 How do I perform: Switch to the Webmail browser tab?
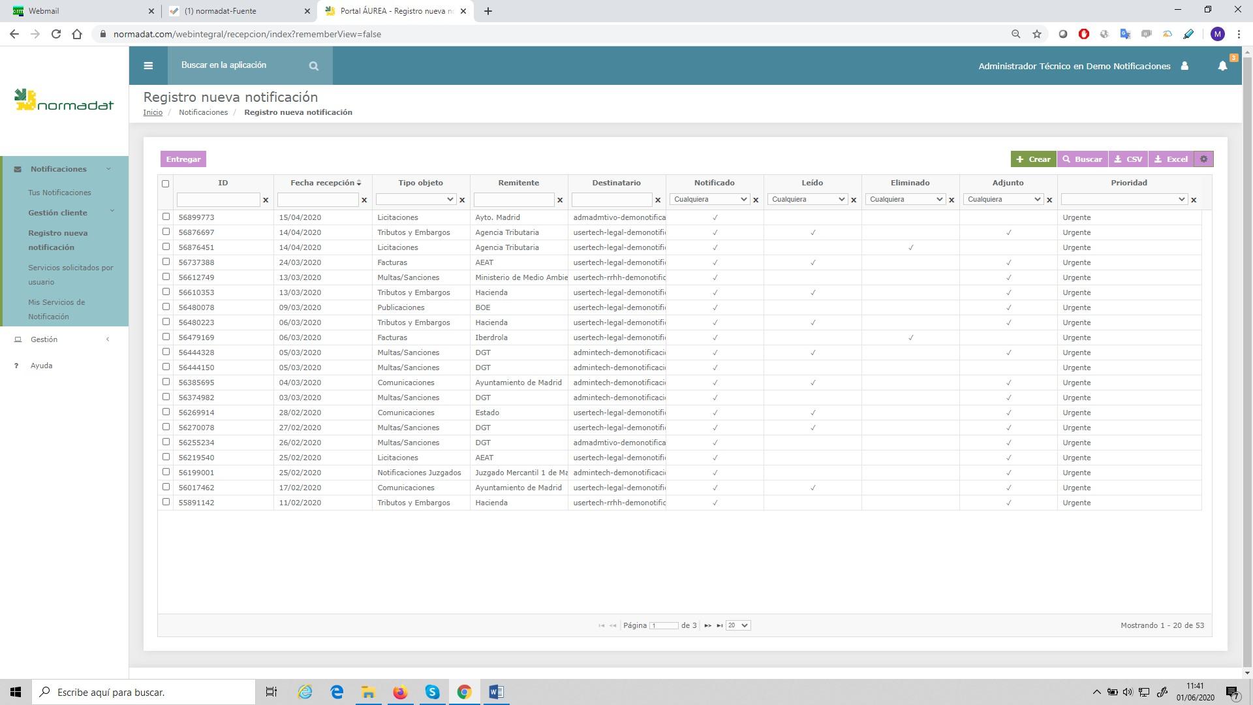pos(81,11)
